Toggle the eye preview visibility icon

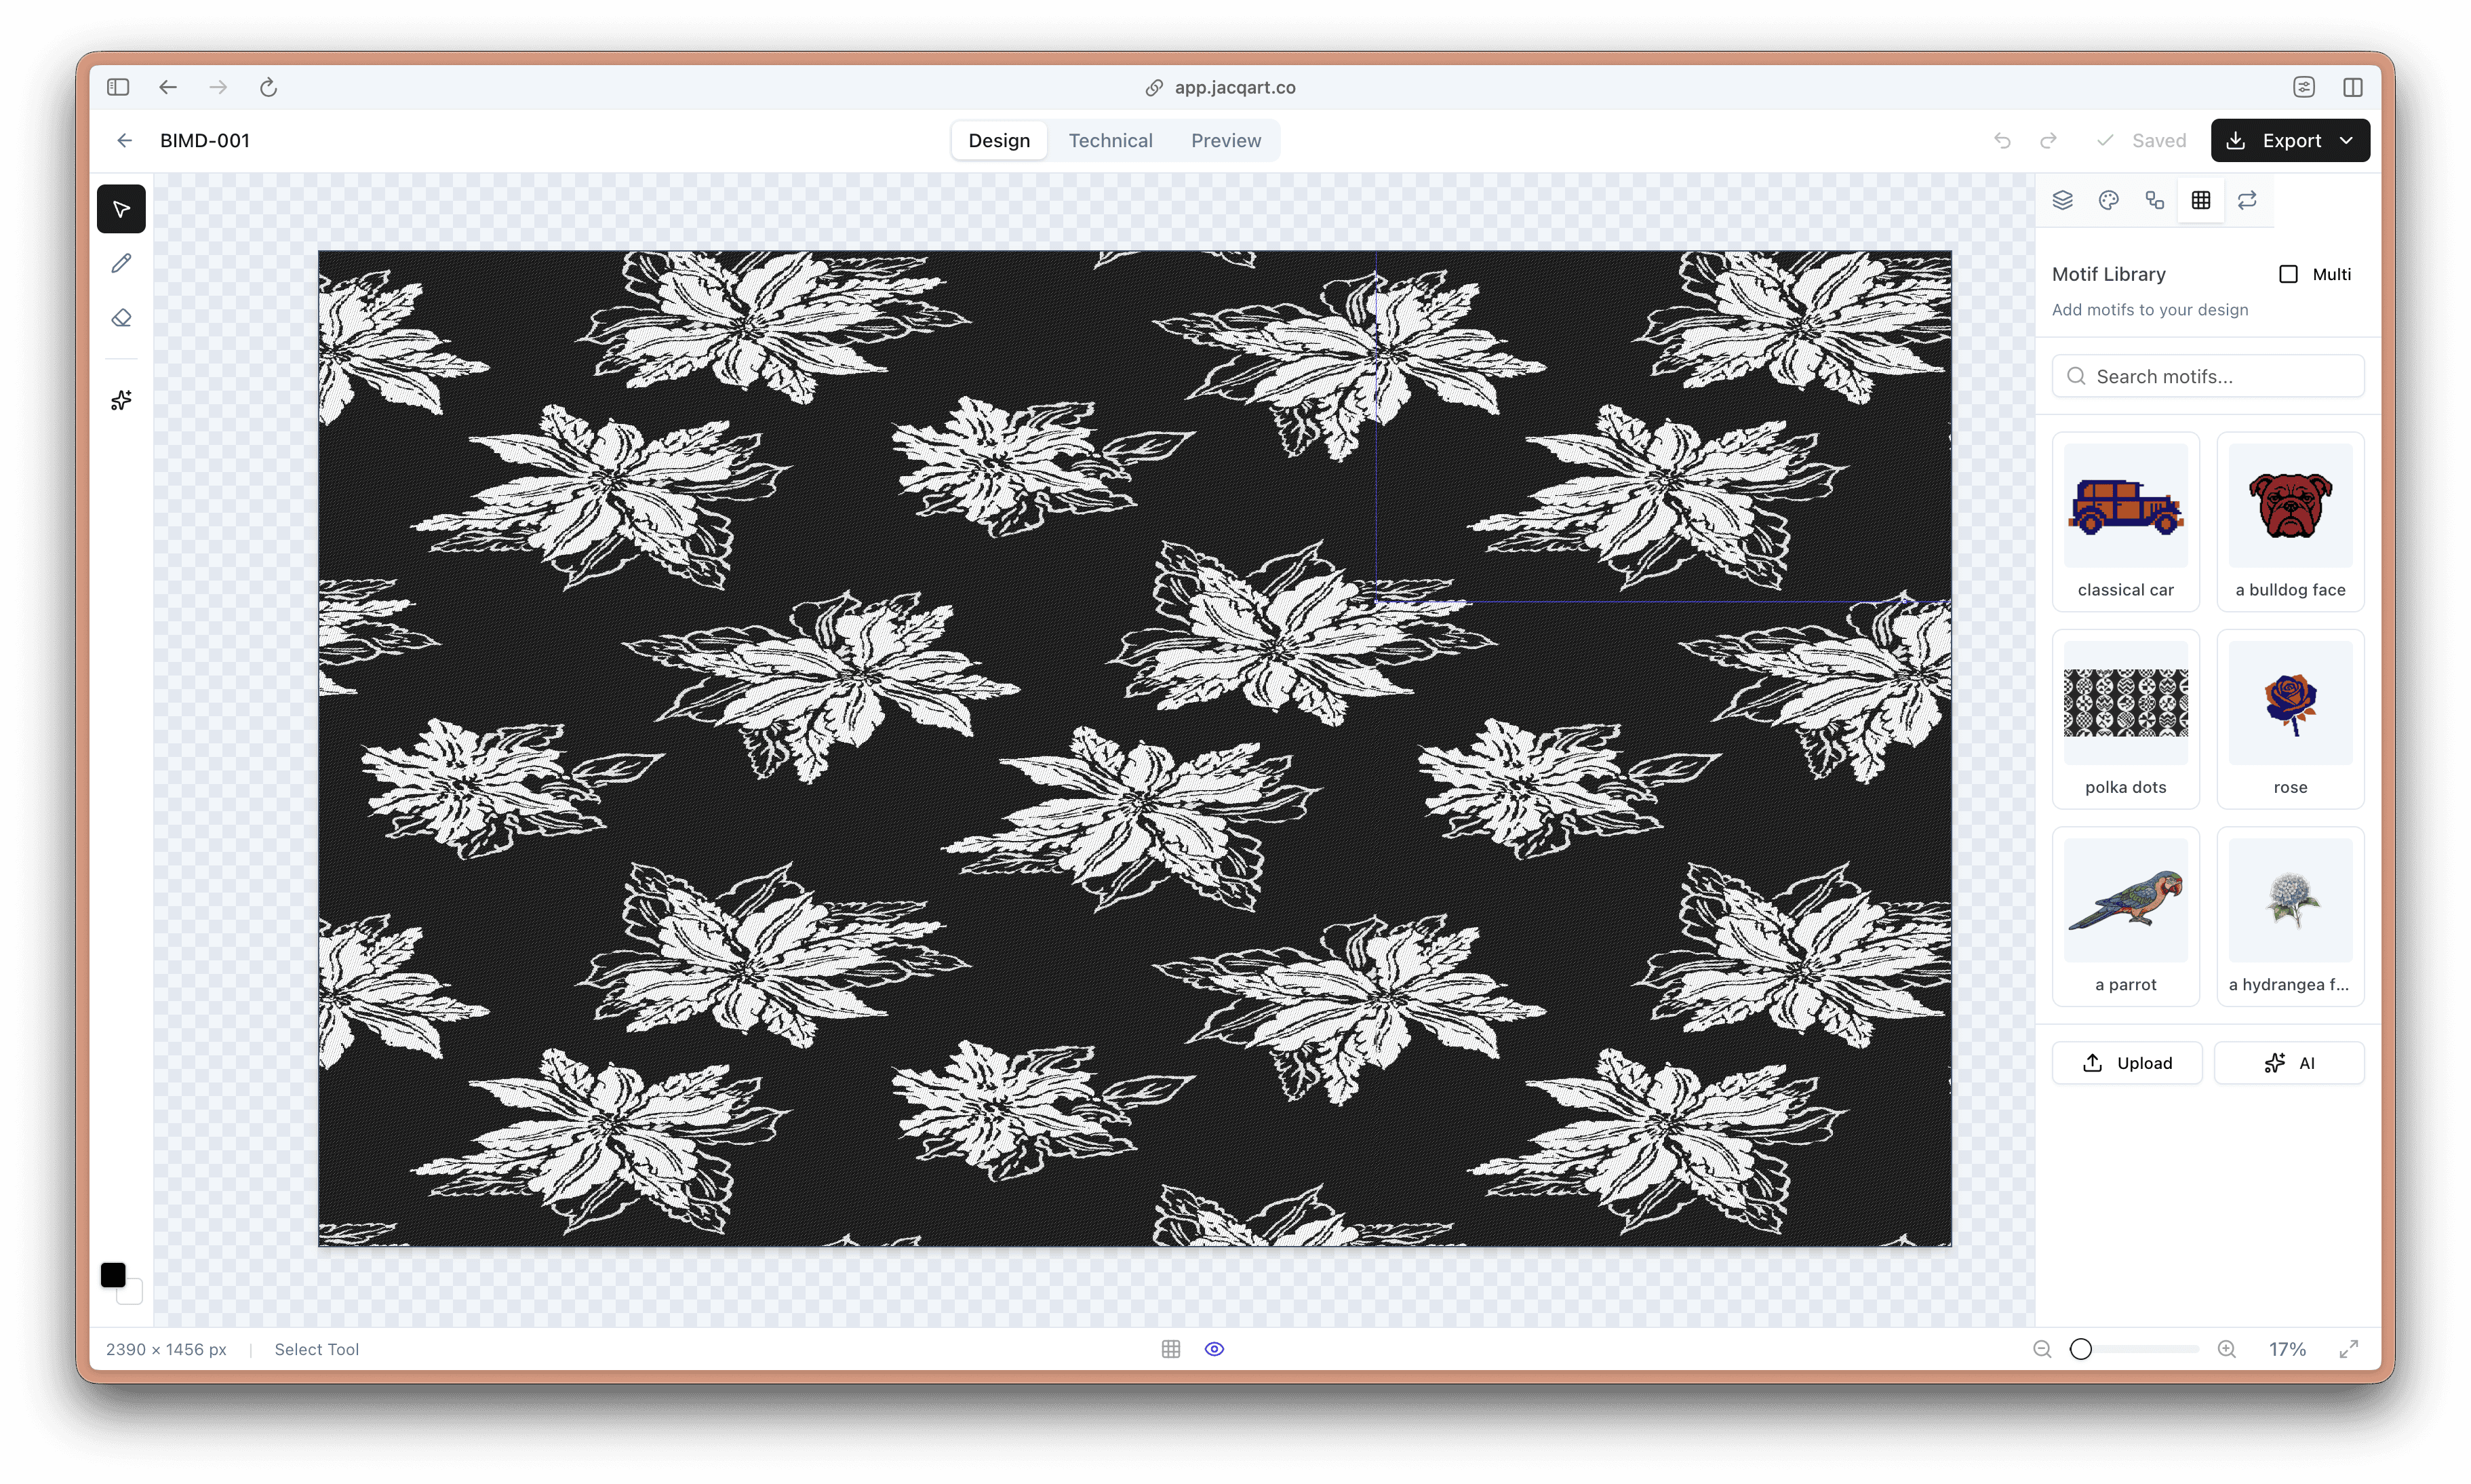[1214, 1349]
